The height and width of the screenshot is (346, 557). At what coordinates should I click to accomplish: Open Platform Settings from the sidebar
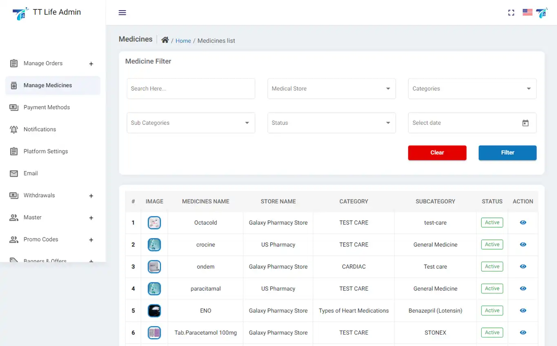click(14, 151)
